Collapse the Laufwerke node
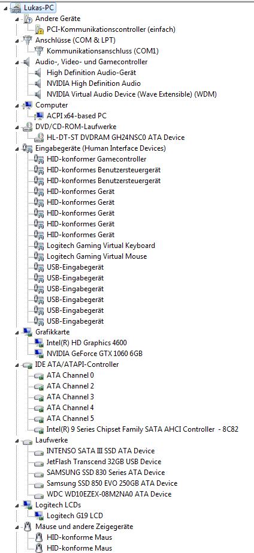This screenshot has width=254, height=553. [17, 441]
